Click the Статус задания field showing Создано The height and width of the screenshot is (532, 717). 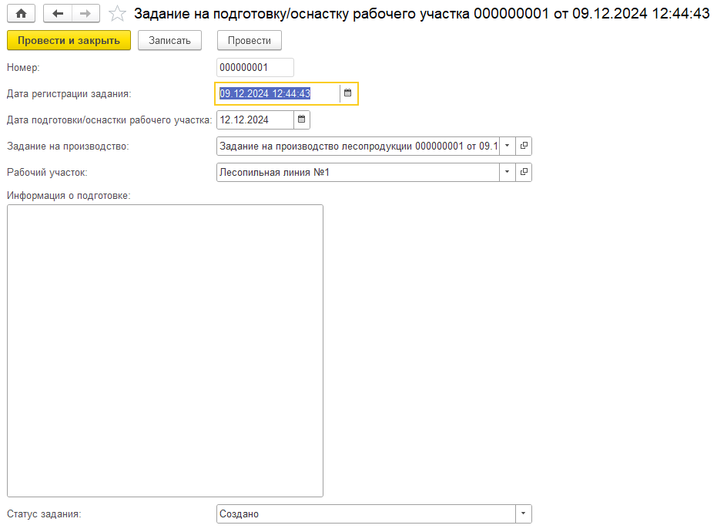(365, 513)
